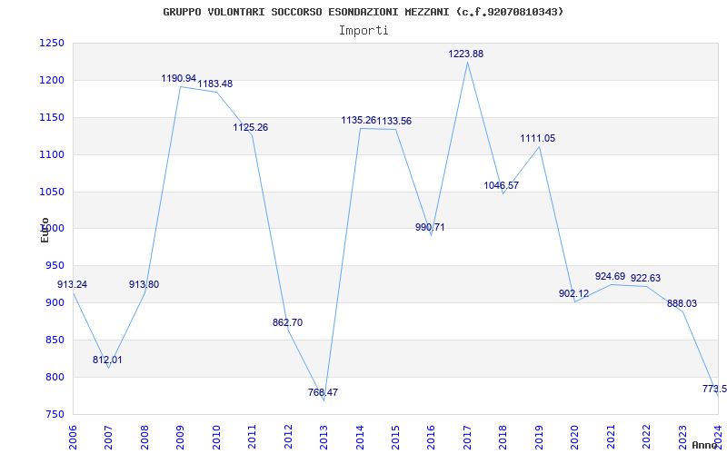The height and width of the screenshot is (454, 727).
Task: Click the 2011 x-axis year label
Action: tap(252, 437)
